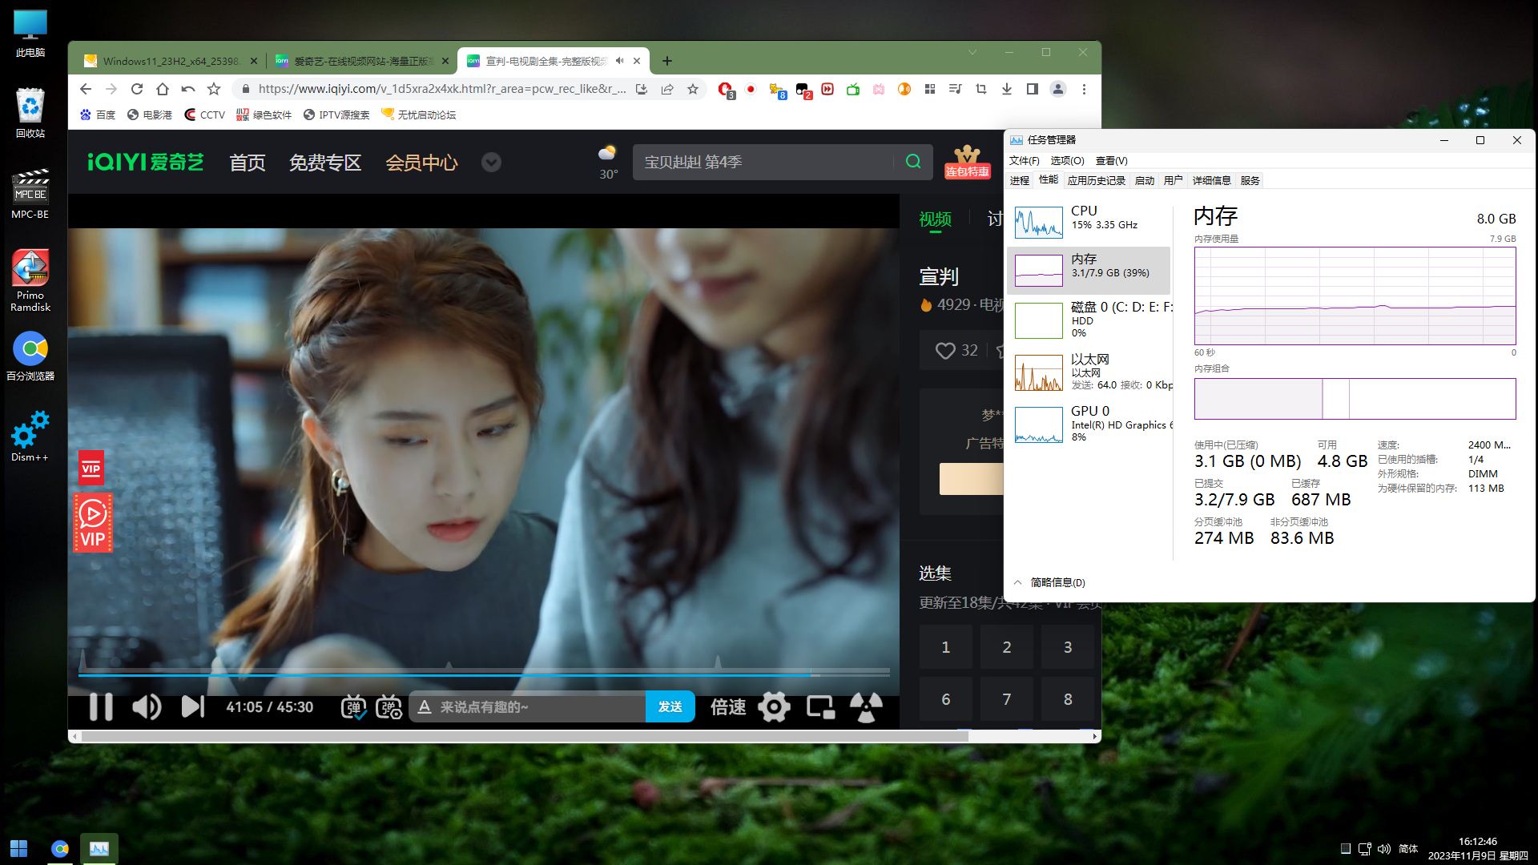
Task: Select episode 7
Action: pos(1006,699)
